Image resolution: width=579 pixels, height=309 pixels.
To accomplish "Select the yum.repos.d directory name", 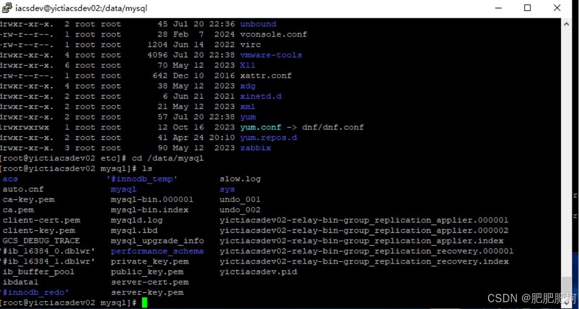I will (x=269, y=137).
